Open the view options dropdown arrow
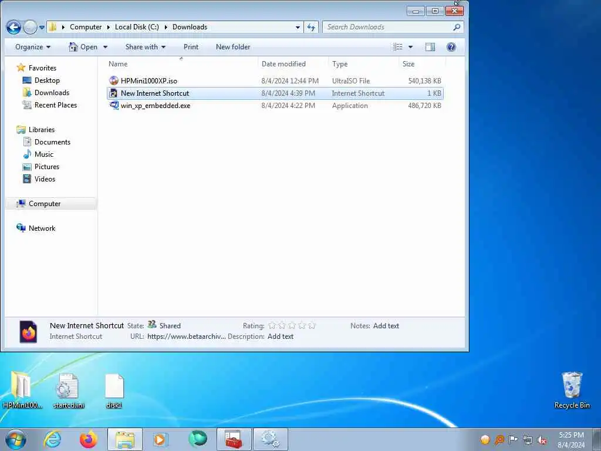The height and width of the screenshot is (451, 601). [410, 47]
